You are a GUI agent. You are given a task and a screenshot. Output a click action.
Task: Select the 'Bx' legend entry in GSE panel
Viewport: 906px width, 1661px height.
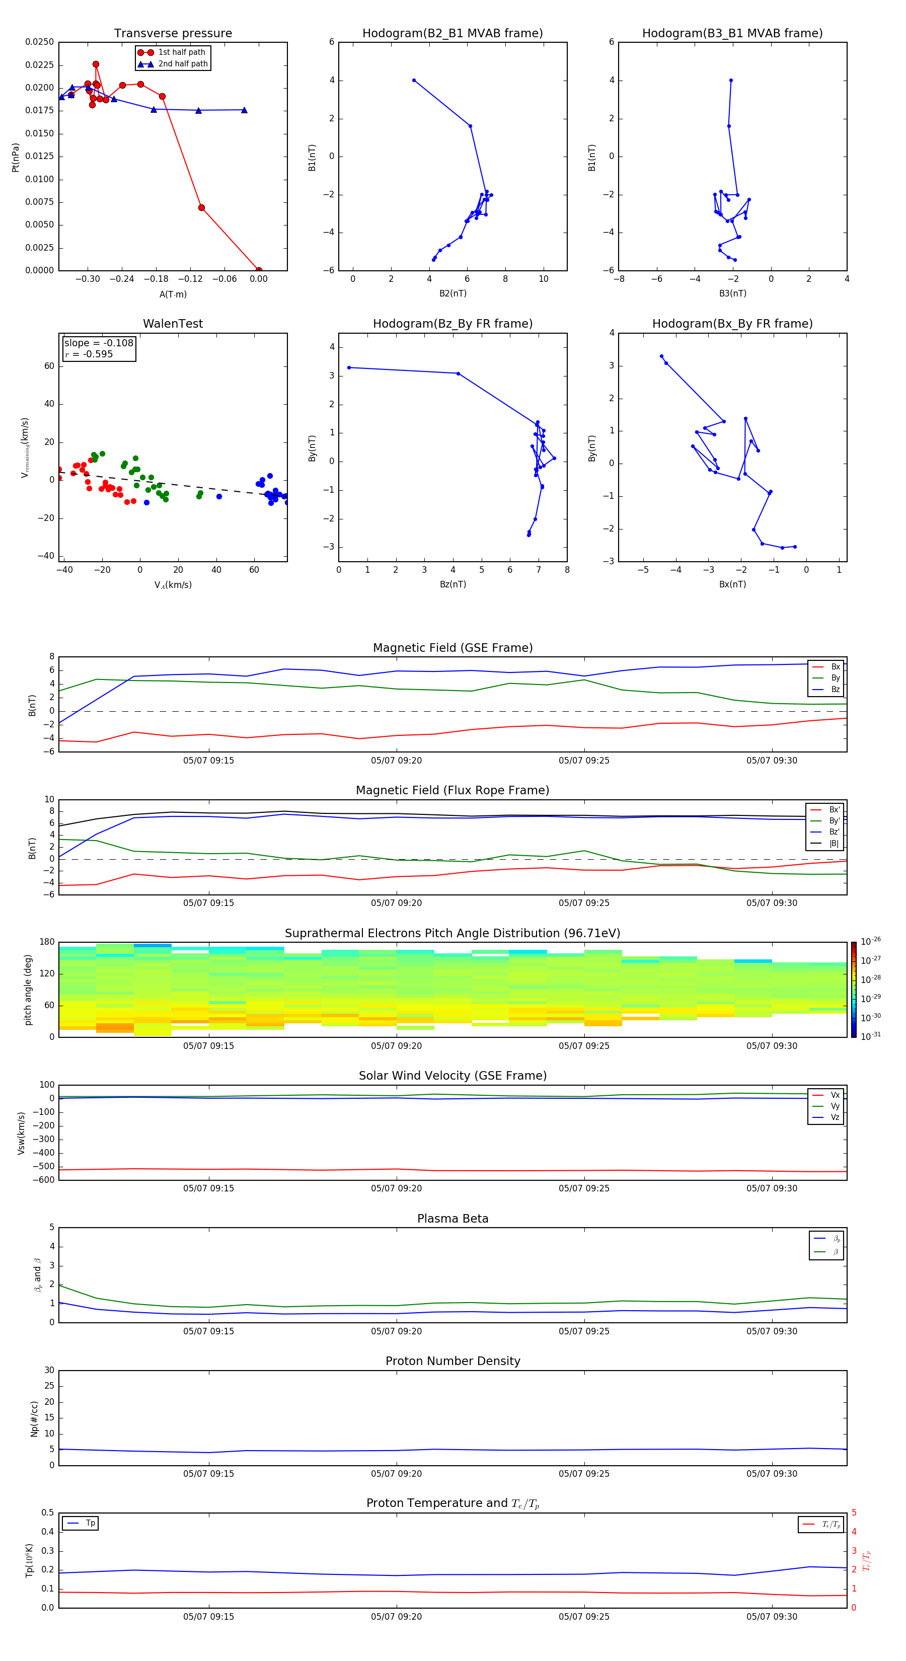826,667
